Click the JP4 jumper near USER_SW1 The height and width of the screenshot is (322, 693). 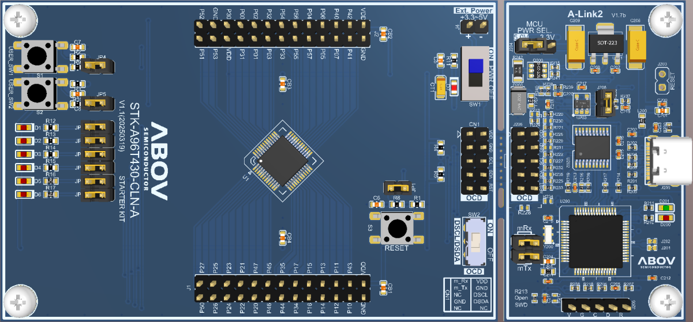[97, 66]
